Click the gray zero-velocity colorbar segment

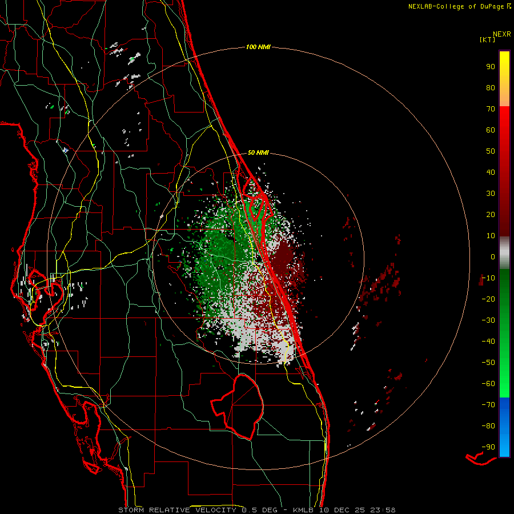pyautogui.click(x=504, y=253)
